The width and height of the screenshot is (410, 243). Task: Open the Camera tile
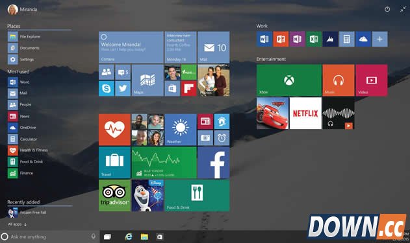[x=205, y=138]
